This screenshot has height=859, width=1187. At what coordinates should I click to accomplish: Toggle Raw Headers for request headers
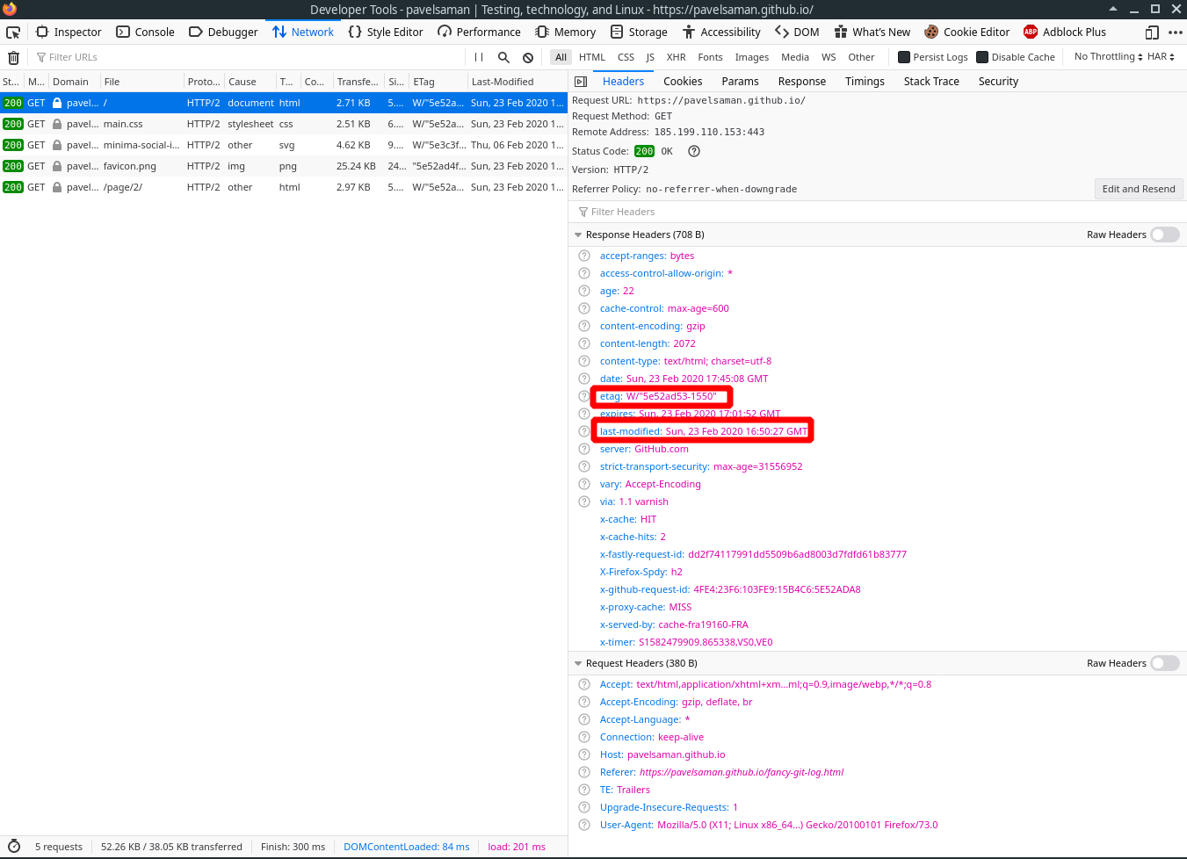tap(1165, 663)
